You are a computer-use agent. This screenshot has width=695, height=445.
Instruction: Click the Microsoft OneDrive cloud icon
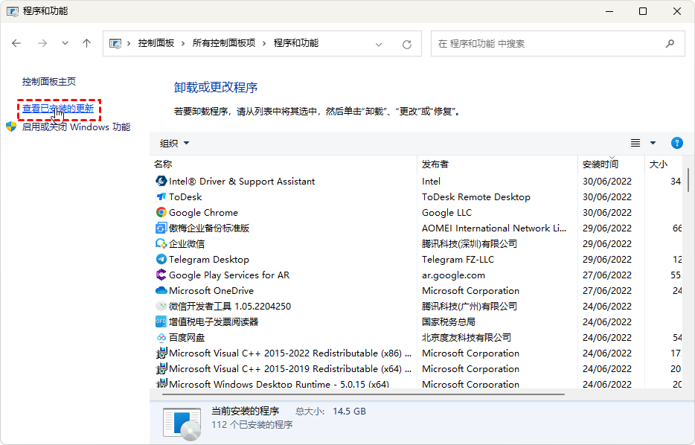pos(161,290)
